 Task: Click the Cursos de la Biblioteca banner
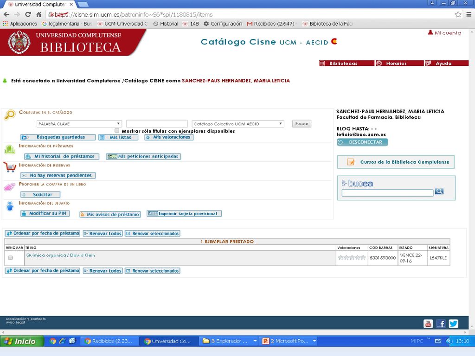click(396, 162)
